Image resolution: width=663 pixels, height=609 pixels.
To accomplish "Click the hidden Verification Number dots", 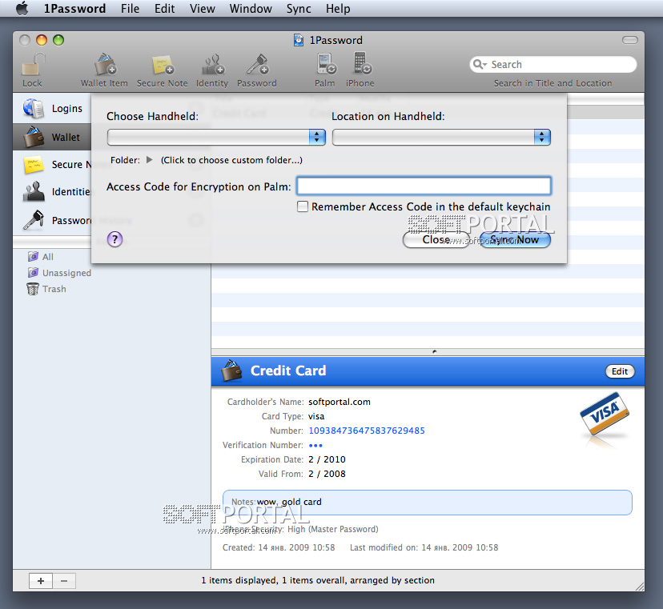I will coord(315,446).
